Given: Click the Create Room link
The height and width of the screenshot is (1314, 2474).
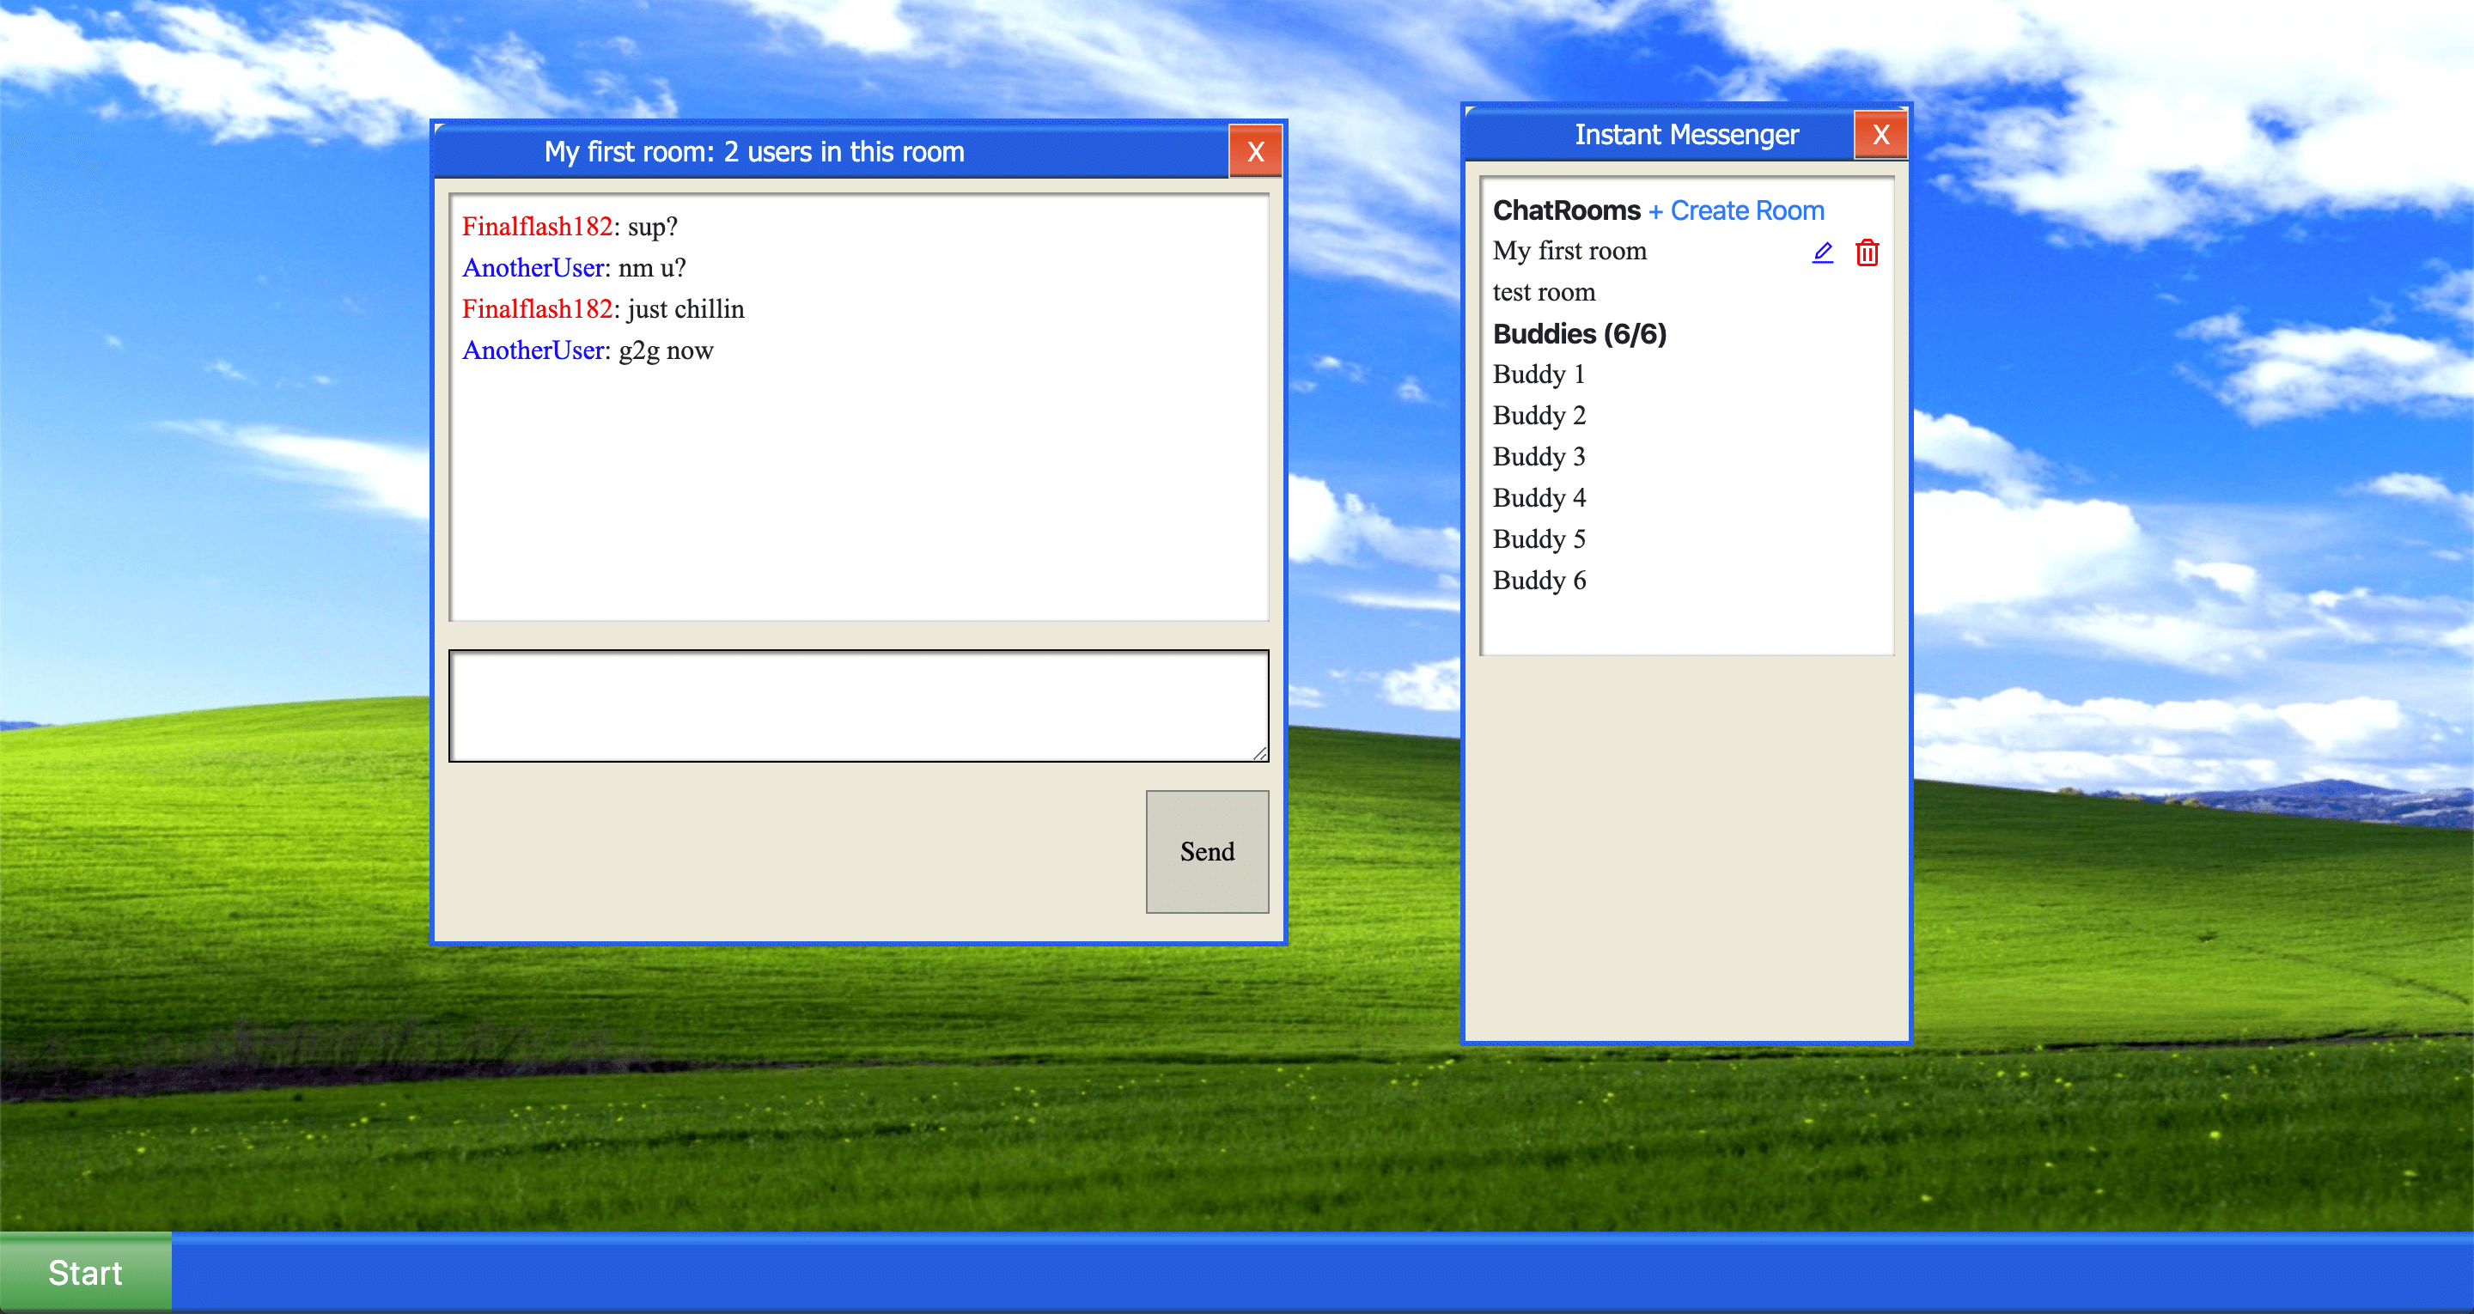Looking at the screenshot, I should [x=1736, y=210].
